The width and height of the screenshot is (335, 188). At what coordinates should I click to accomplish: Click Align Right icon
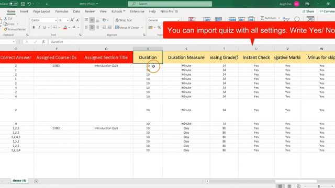pos(97,28)
